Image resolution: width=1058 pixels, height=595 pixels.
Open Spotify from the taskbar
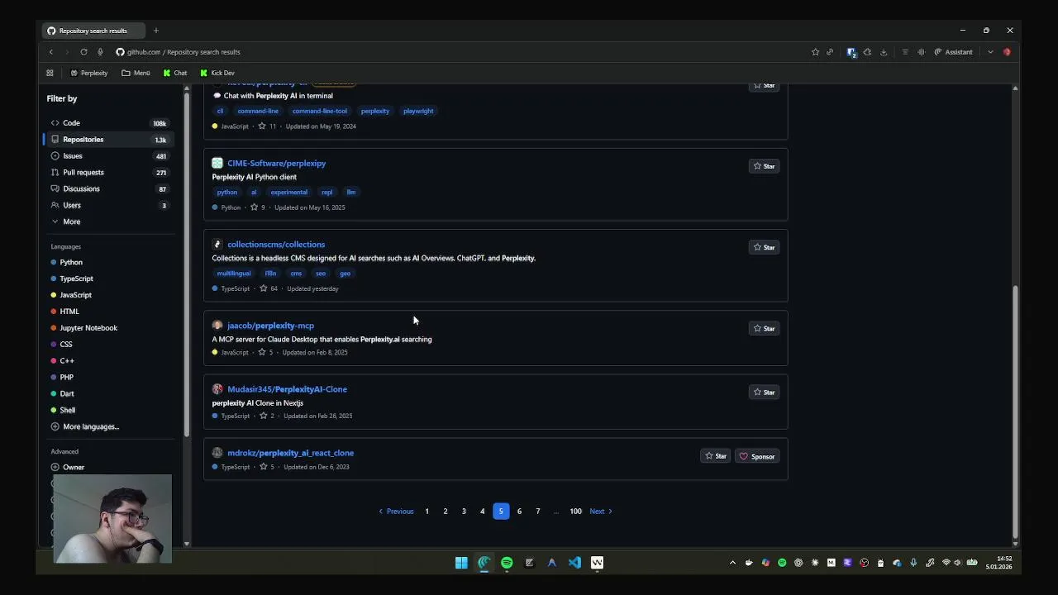coord(507,563)
